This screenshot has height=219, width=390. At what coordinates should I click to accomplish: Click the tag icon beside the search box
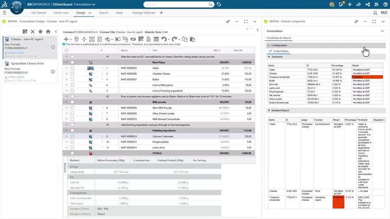pyautogui.click(x=219, y=4)
